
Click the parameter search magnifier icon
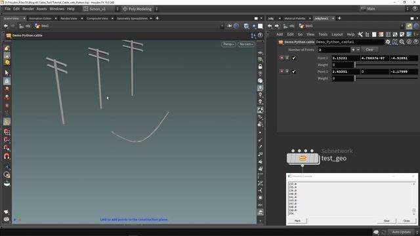click(x=402, y=42)
